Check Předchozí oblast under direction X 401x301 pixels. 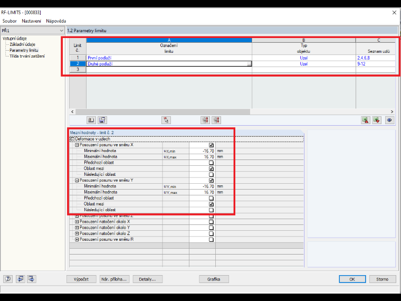pyautogui.click(x=211, y=163)
